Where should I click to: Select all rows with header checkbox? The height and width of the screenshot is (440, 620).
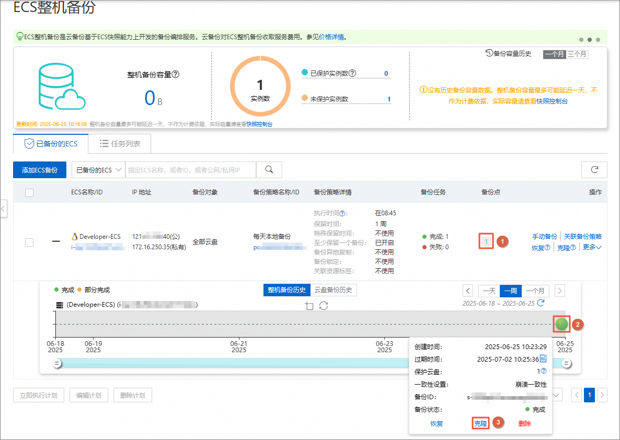coord(29,192)
